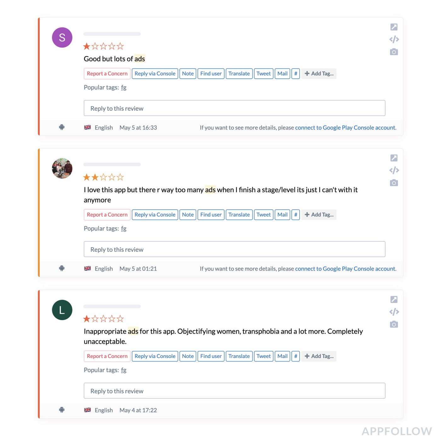Open the Inappropriate ads review via external icon
The height and width of the screenshot is (444, 441).
tap(394, 299)
